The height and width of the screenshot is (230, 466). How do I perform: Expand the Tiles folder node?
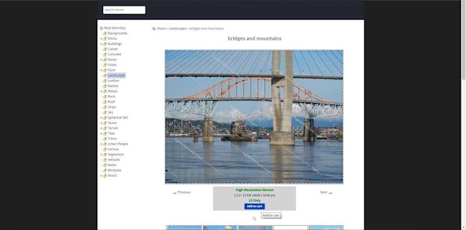[x=101, y=133]
